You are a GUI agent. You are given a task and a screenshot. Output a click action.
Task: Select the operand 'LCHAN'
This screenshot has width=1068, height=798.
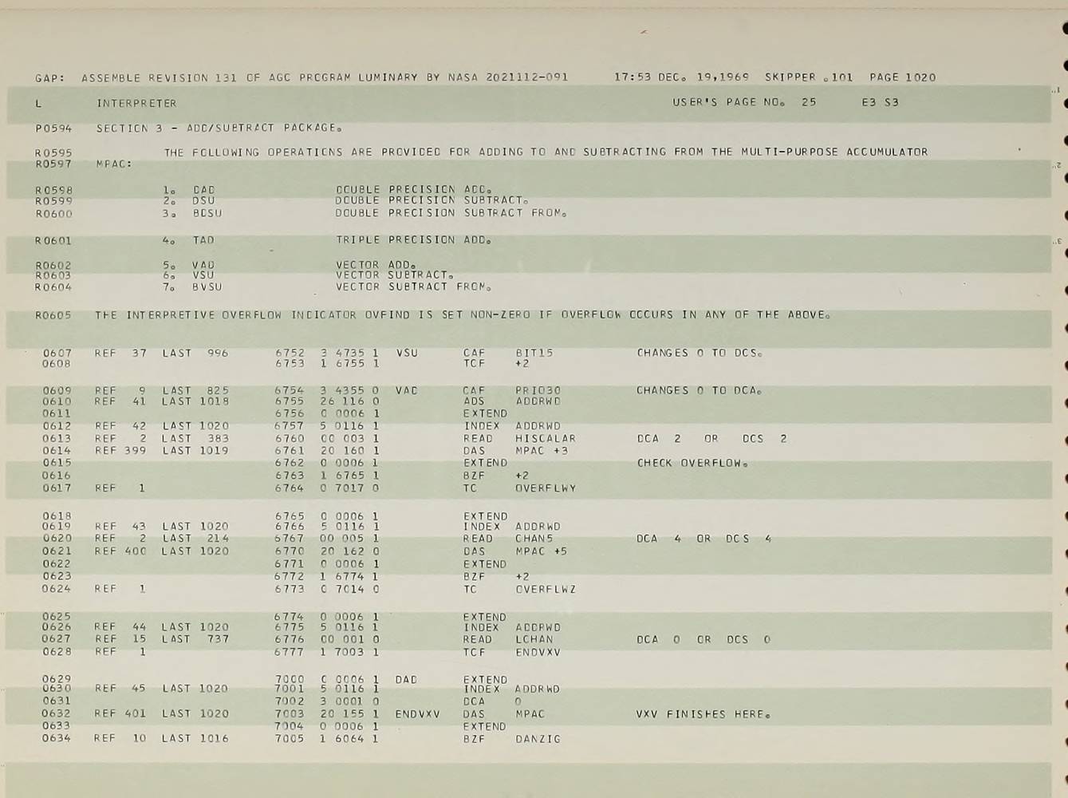click(534, 639)
